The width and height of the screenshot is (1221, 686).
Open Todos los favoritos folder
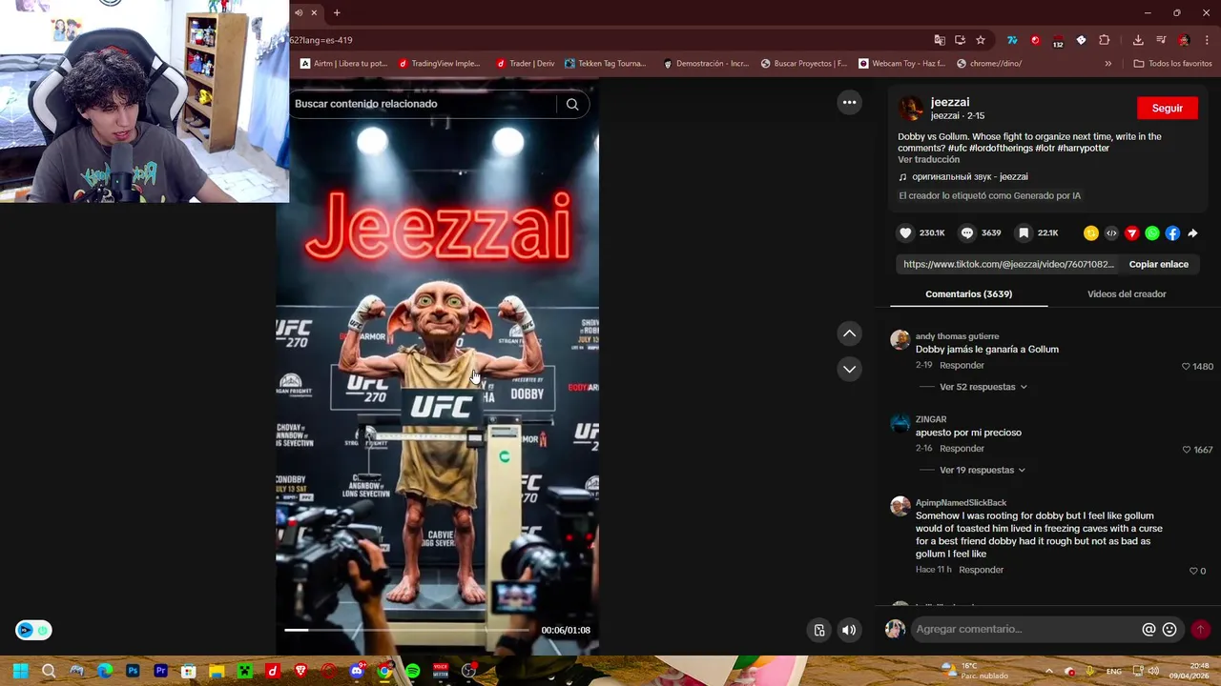click(1172, 64)
